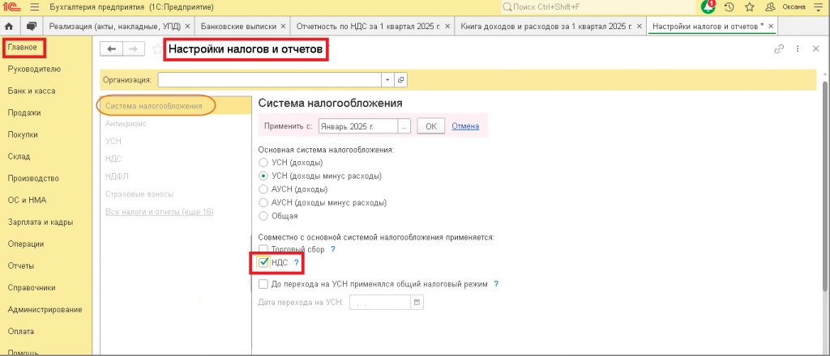Screen dimensions: 830x356
Task: Open the three-dot more actions menu
Action: pos(798,49)
